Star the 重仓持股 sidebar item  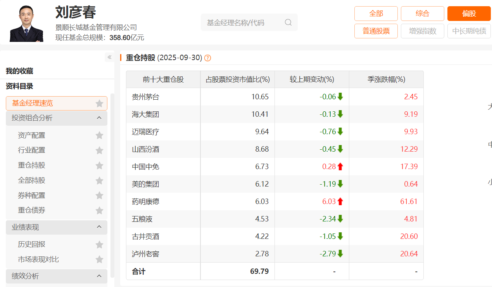point(99,166)
